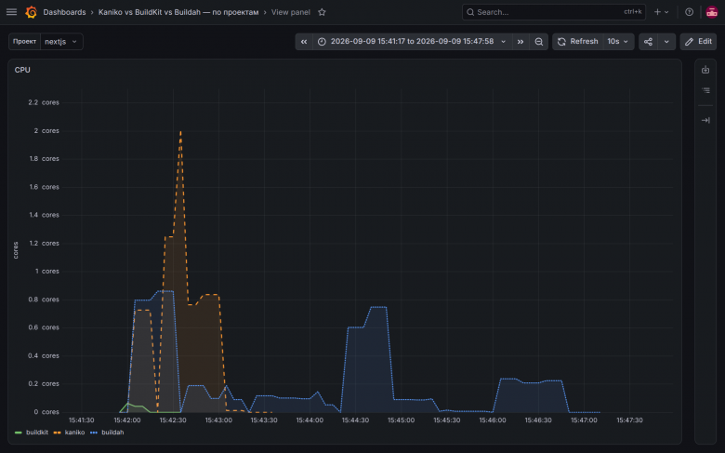Click the '15:41:30' x-axis time label
This screenshot has height=453, width=725.
click(82, 420)
